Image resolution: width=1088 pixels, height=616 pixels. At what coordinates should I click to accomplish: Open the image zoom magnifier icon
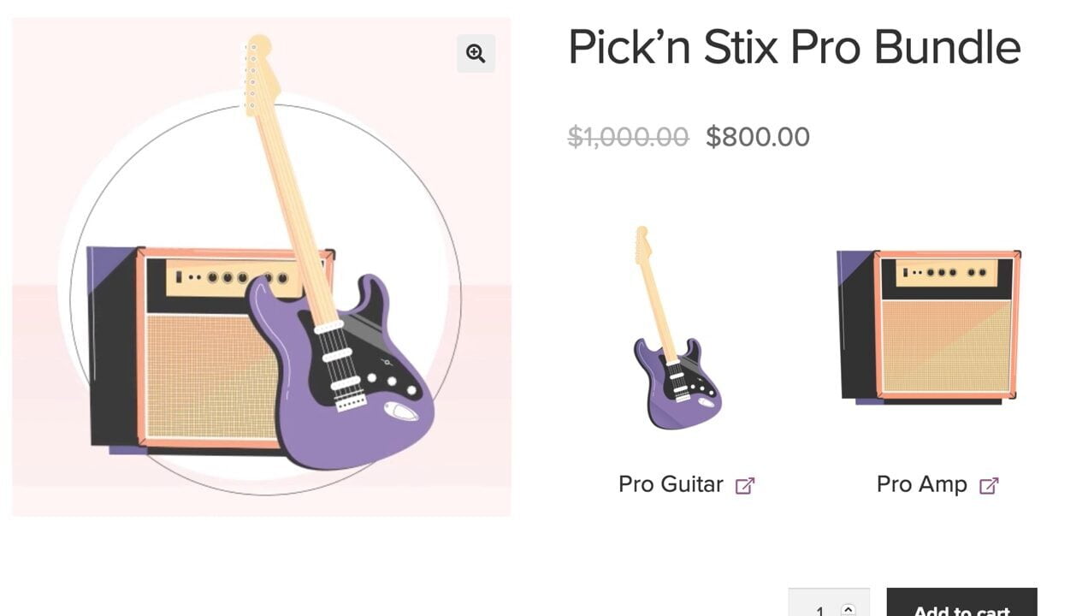pos(476,53)
